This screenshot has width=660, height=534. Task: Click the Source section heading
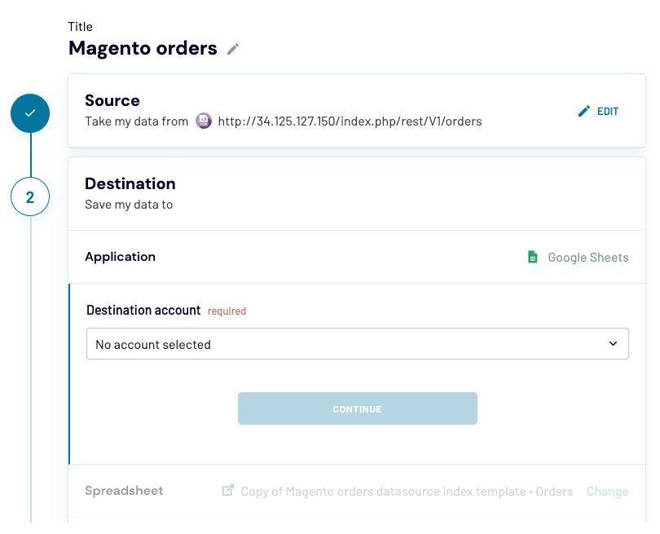click(x=112, y=100)
